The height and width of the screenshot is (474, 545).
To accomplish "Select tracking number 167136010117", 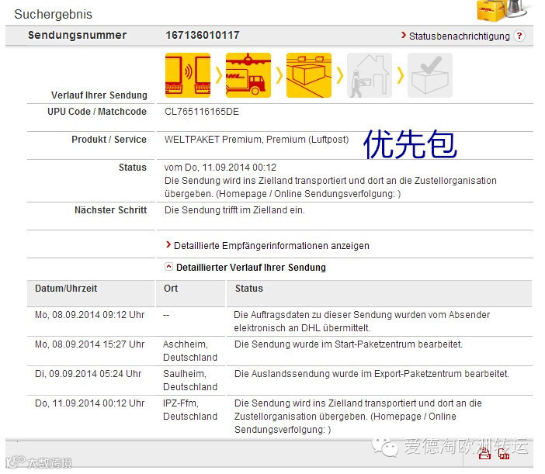I will click(203, 35).
